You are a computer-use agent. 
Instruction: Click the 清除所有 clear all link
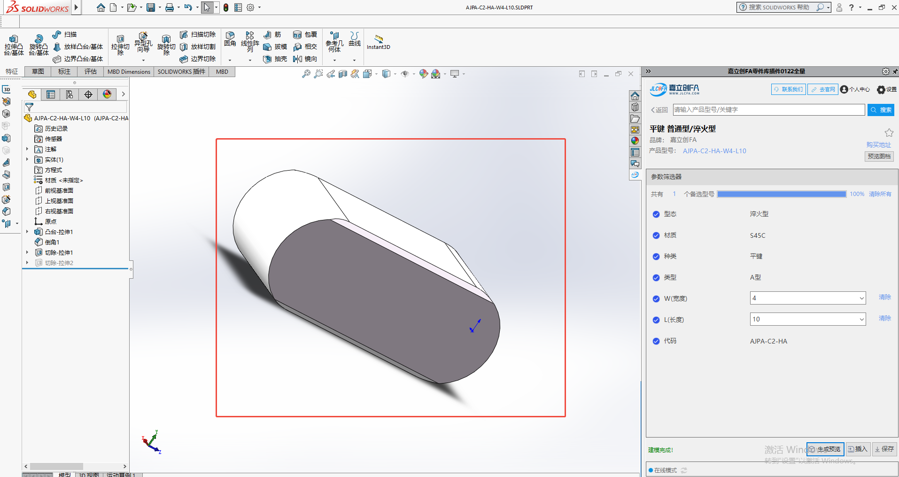tap(880, 194)
